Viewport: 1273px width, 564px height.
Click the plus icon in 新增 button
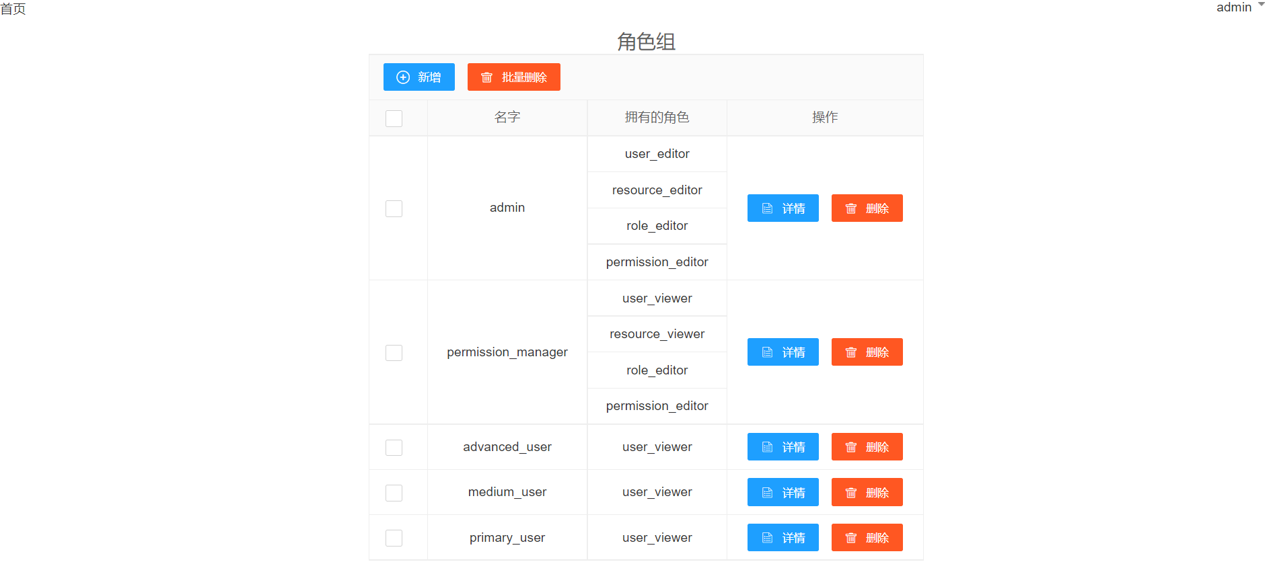[403, 77]
